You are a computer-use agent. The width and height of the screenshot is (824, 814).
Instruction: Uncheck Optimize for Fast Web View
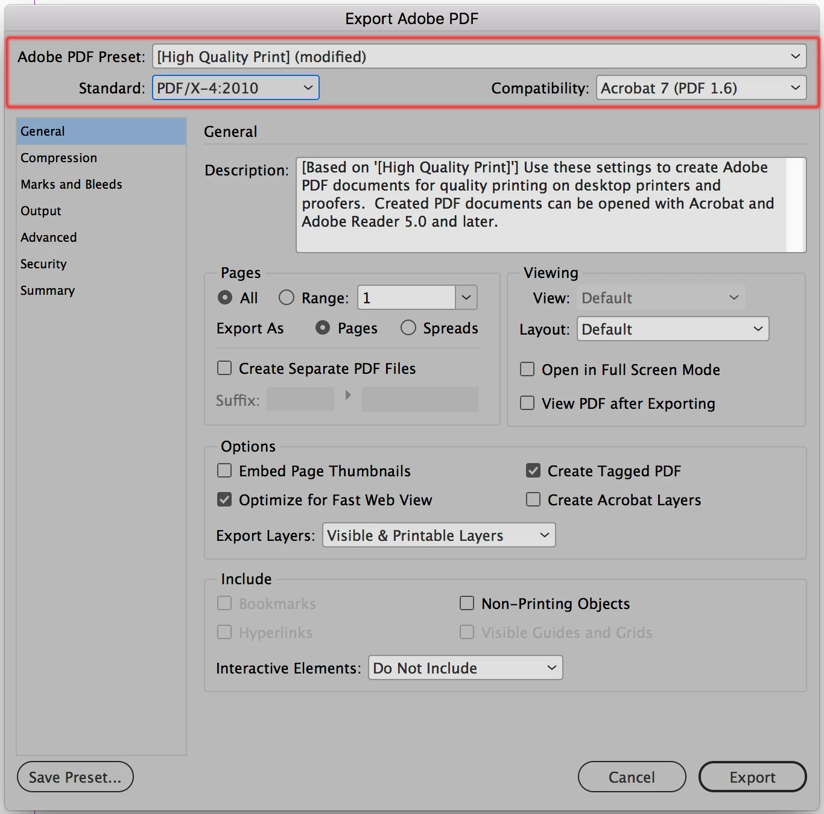tap(224, 500)
